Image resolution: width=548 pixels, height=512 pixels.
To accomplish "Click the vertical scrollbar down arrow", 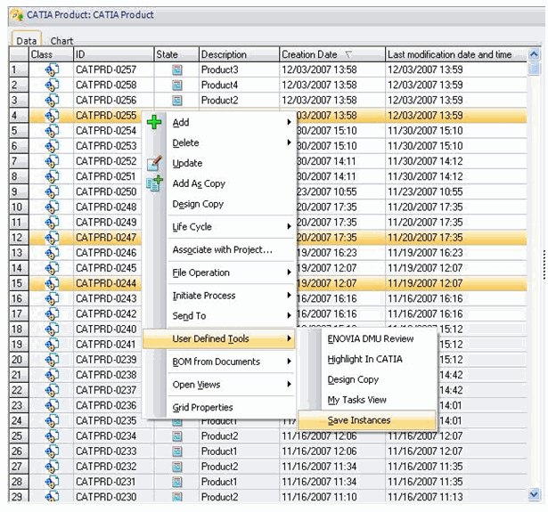I will 534,494.
